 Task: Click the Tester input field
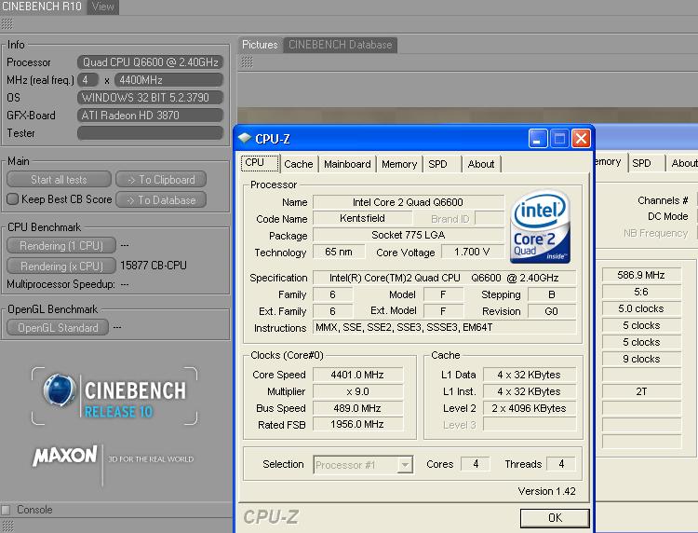click(x=150, y=133)
